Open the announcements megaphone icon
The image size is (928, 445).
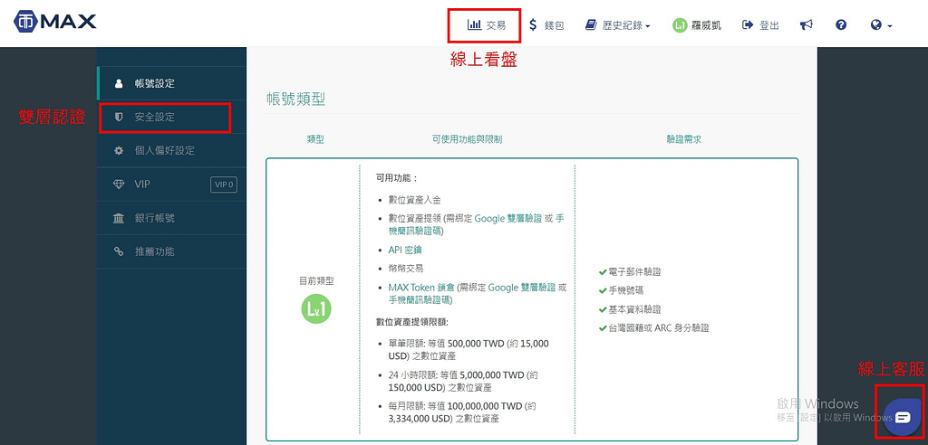[x=807, y=24]
